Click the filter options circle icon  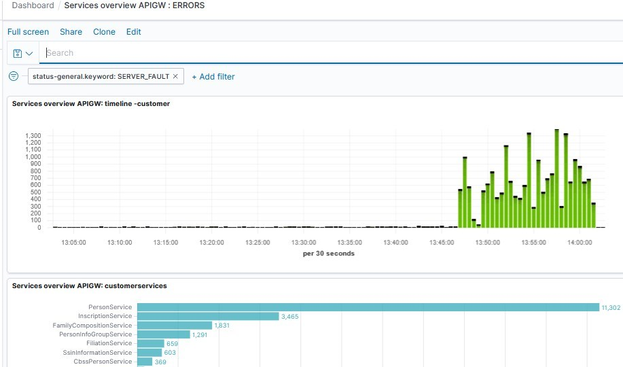[x=14, y=76]
